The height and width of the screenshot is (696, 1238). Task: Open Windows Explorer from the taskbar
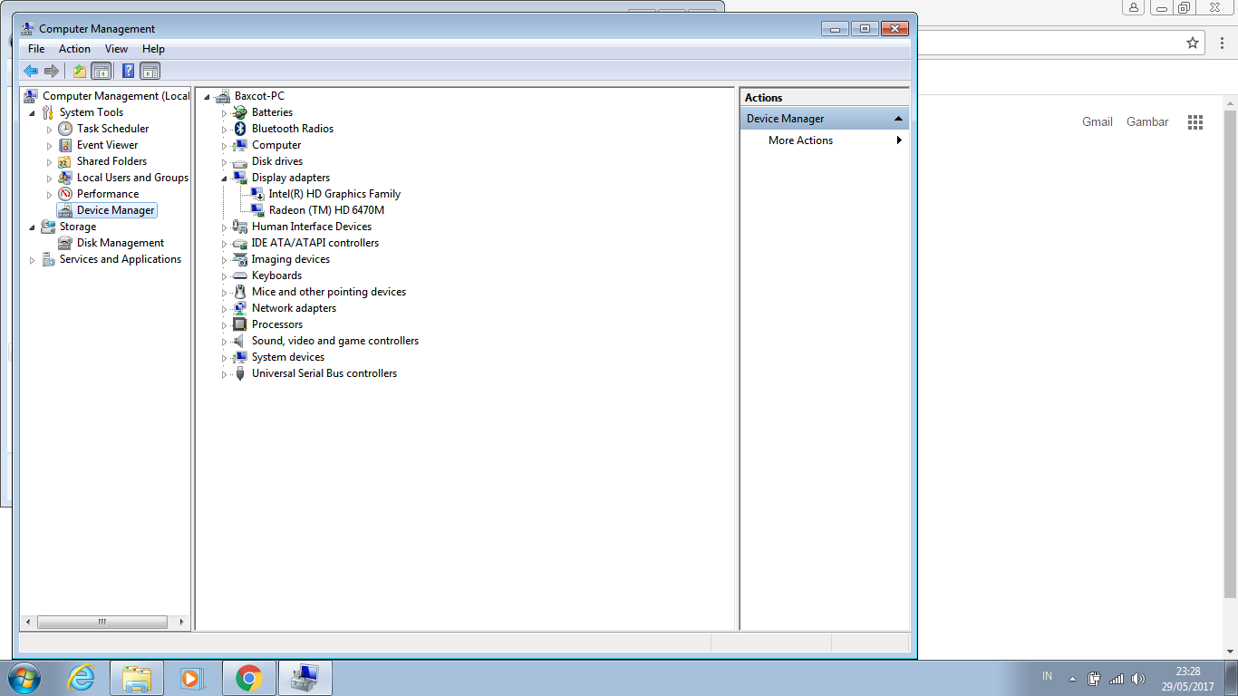pos(137,678)
